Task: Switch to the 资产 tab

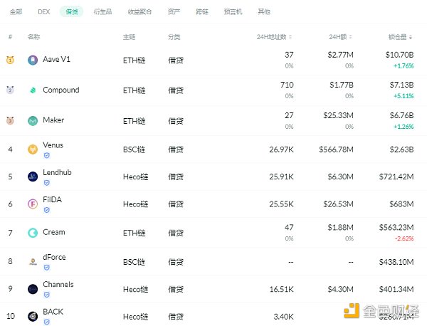Action: [x=174, y=11]
